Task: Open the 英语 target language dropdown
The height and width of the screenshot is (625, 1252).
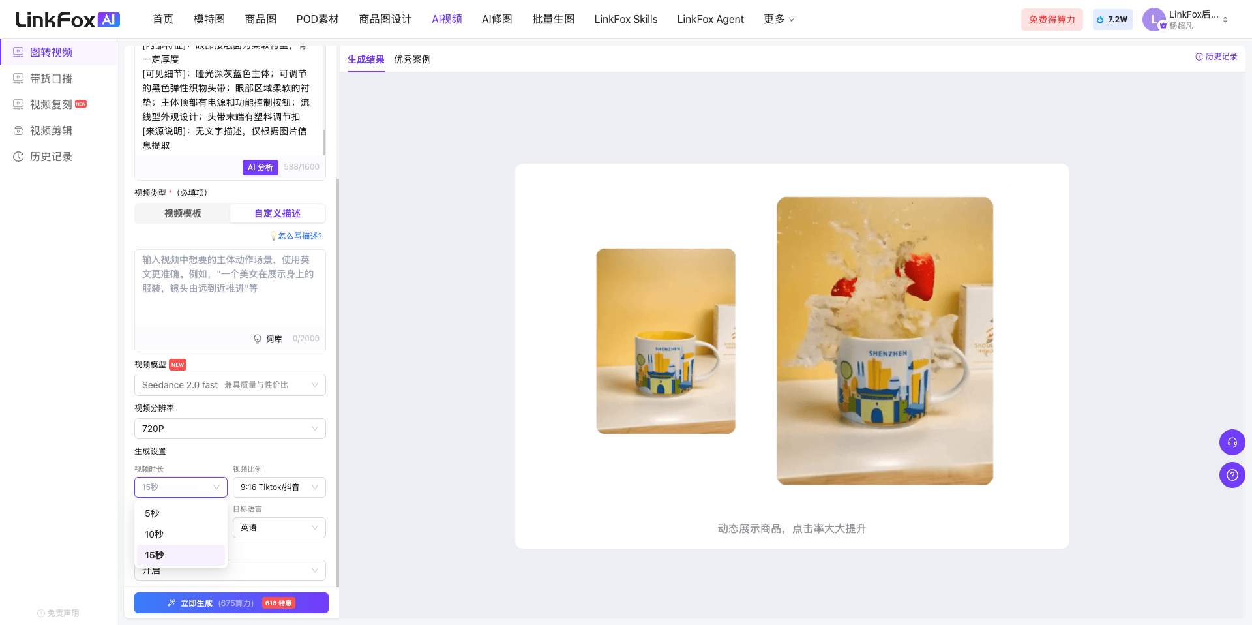Action: click(x=279, y=528)
